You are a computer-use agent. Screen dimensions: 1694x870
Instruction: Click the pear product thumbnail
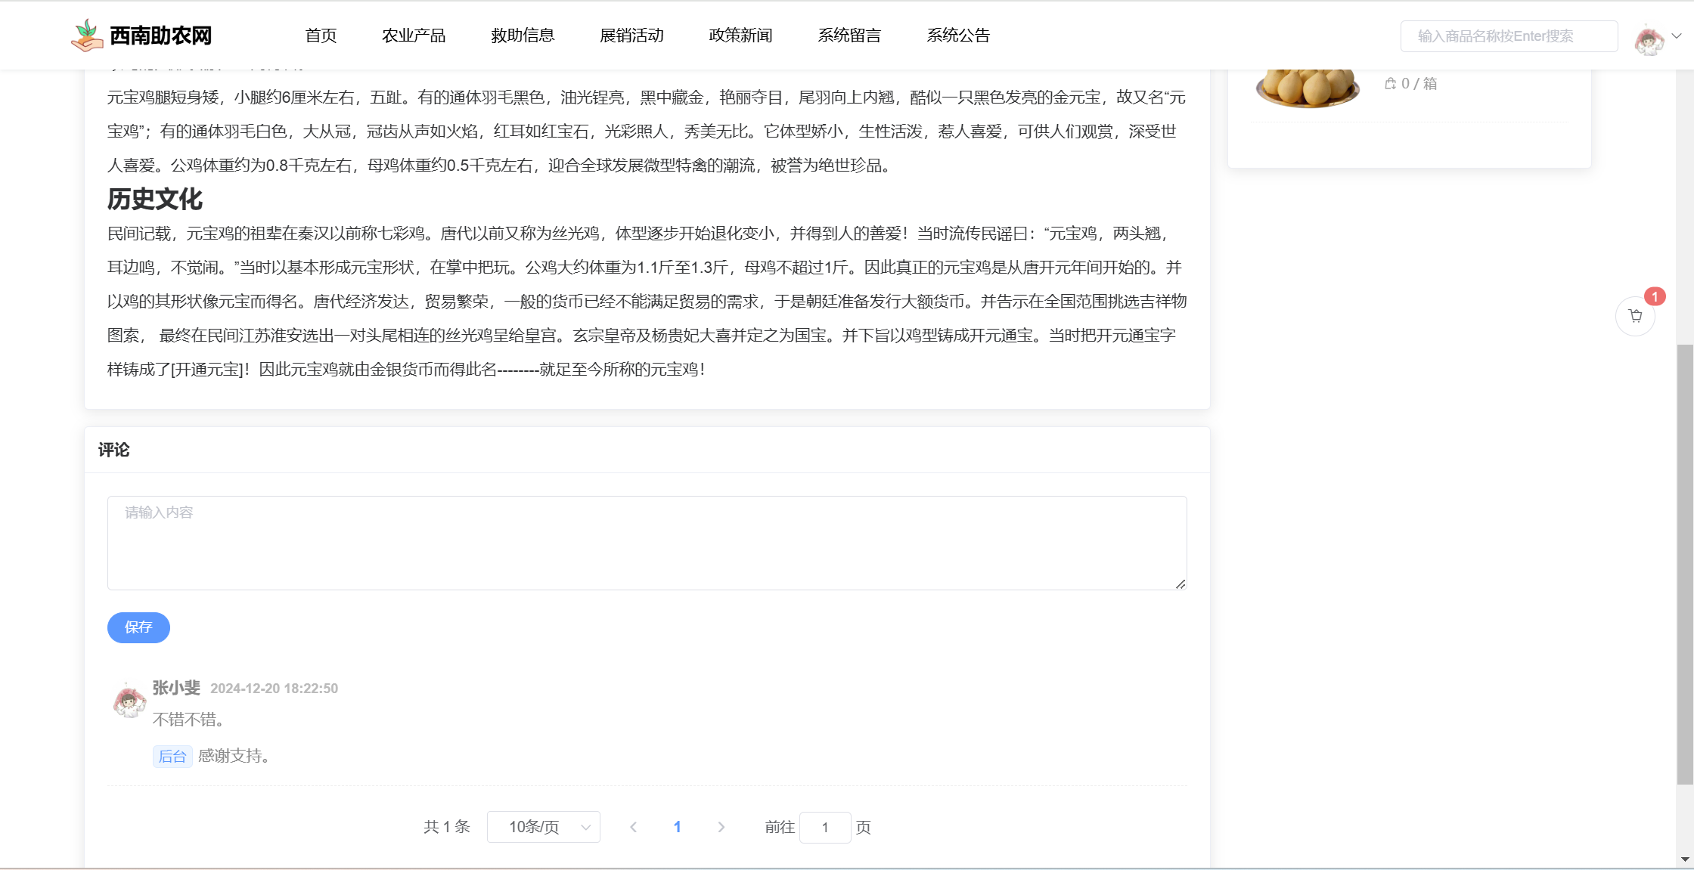pyautogui.click(x=1307, y=88)
